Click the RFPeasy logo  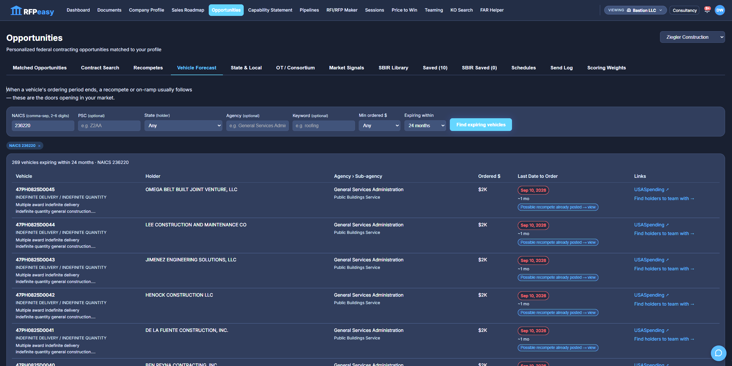32,11
